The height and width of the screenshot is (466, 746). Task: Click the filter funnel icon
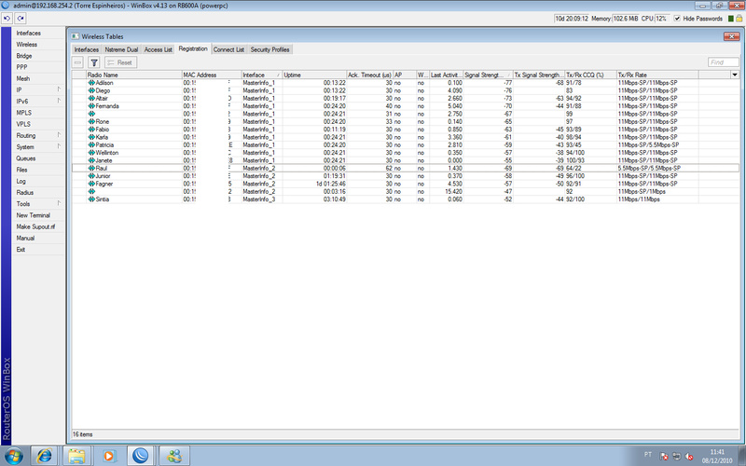(94, 62)
